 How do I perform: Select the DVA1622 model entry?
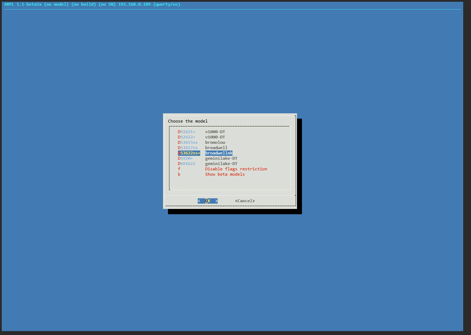[186, 164]
